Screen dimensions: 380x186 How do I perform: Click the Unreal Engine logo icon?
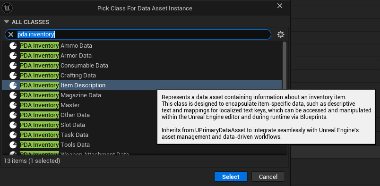pos(7,8)
